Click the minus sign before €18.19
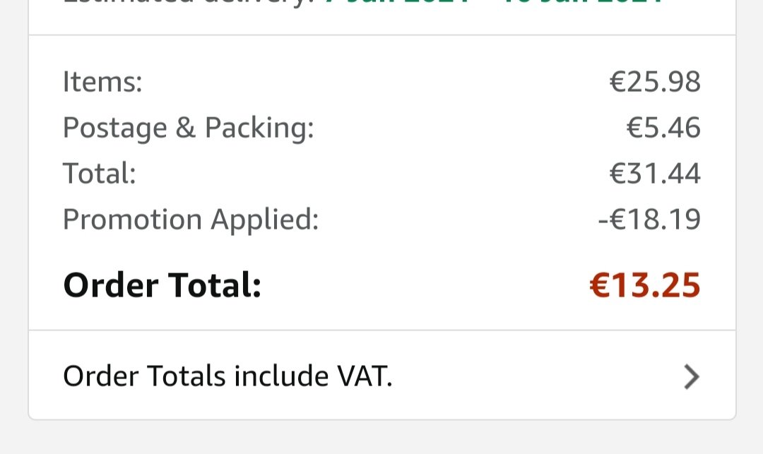The width and height of the screenshot is (763, 454). click(603, 220)
